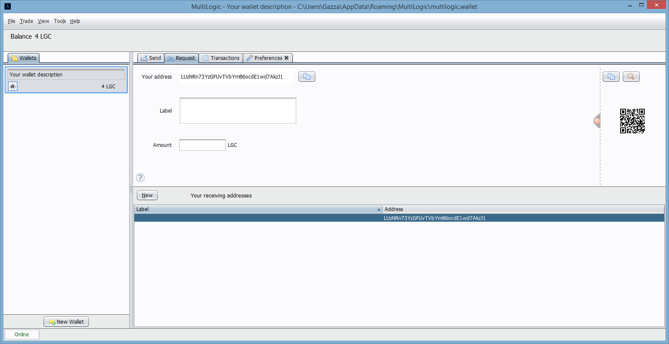Copy QR code using the button beside the magnifier

pos(611,76)
